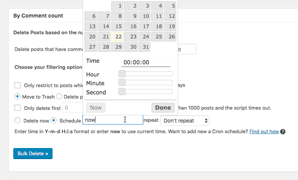Viewport: 298px width, 180px height.
Task: Select the Schedule radio button
Action: click(x=54, y=120)
